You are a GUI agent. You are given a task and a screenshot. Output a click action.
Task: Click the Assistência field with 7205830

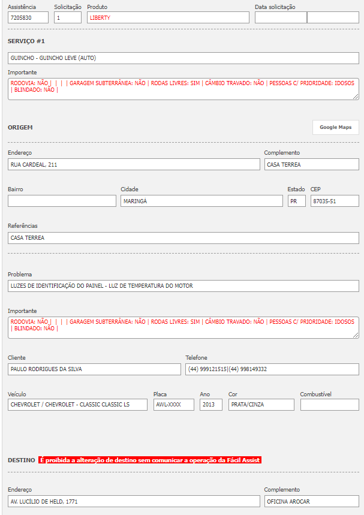(28, 18)
